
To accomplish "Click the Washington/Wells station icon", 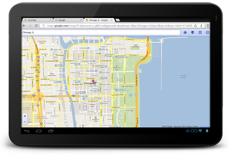I will tap(79, 64).
